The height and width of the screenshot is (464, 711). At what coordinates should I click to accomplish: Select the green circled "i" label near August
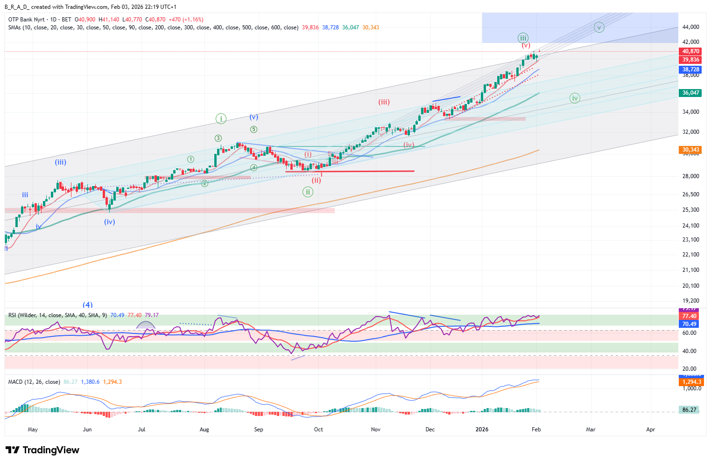(221, 119)
